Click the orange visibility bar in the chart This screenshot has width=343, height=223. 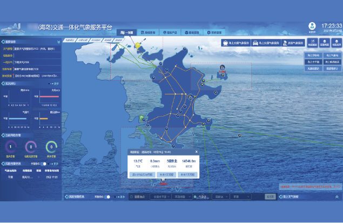pos(44,118)
